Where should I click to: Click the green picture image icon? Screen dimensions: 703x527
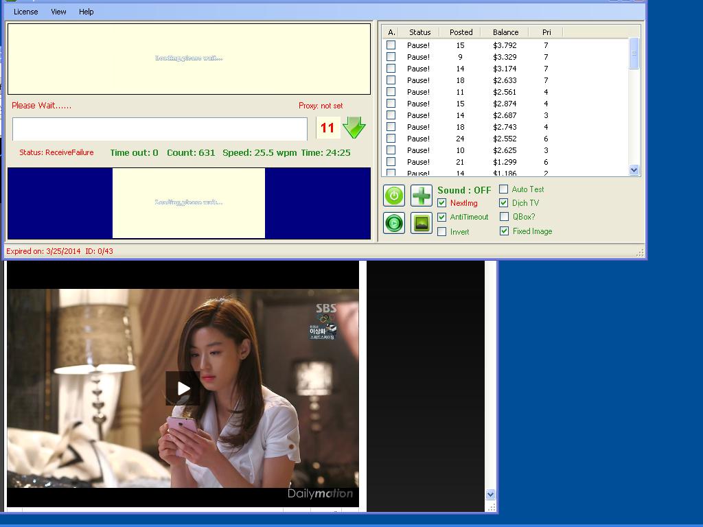(422, 223)
